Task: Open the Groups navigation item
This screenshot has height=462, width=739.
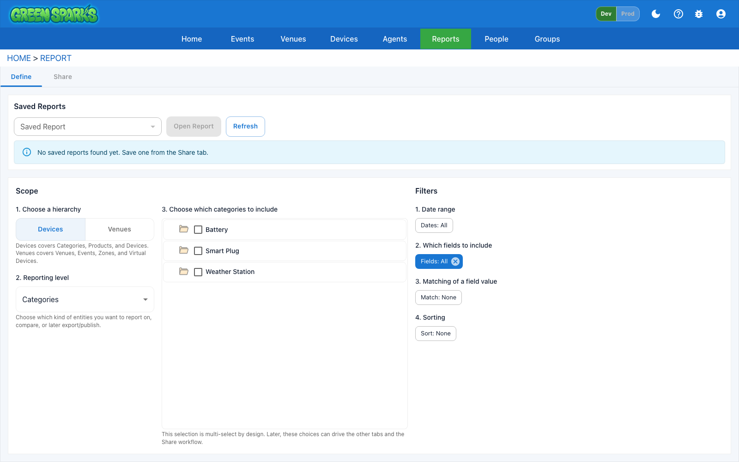Action: pyautogui.click(x=547, y=39)
